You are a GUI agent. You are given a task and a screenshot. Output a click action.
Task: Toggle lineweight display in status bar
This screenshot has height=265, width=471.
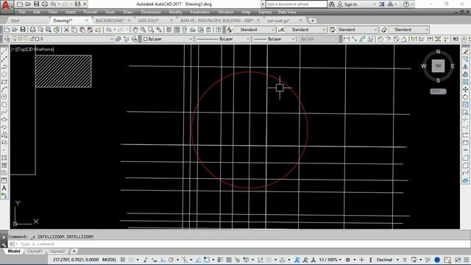(x=220, y=260)
